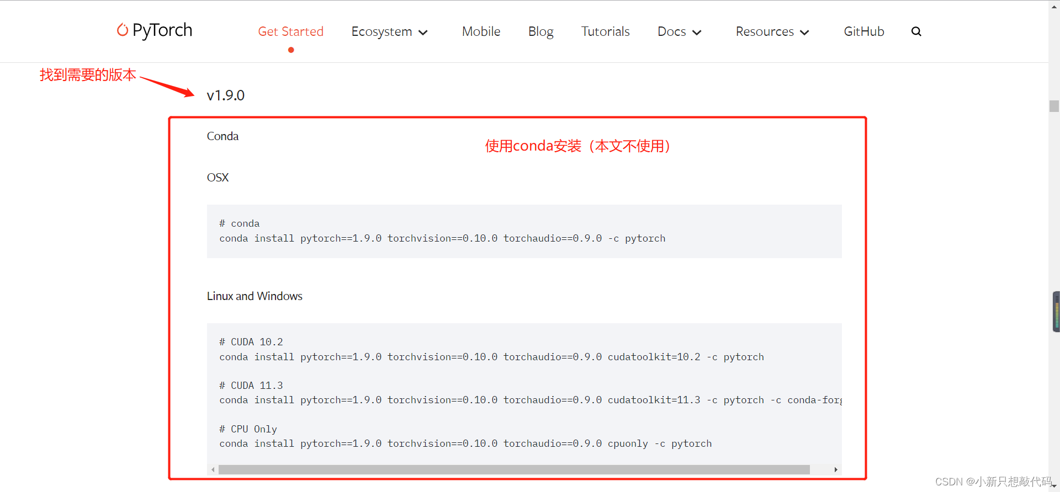Click the '# conda' comment line
This screenshot has height=492, width=1060.
coord(239,223)
